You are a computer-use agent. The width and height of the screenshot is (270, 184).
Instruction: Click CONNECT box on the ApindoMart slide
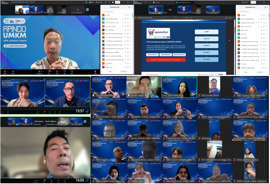(x=206, y=45)
